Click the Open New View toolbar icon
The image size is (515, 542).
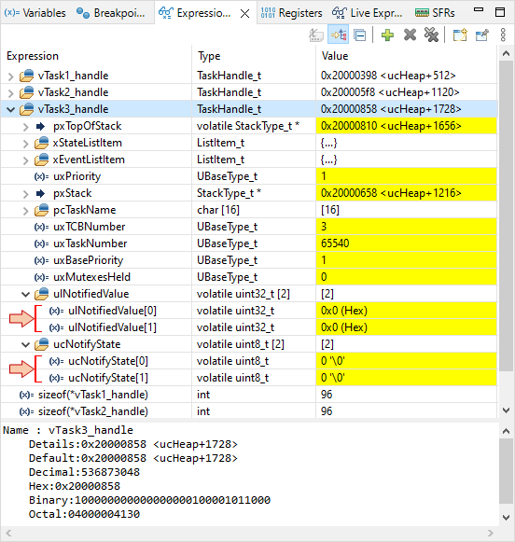click(460, 35)
